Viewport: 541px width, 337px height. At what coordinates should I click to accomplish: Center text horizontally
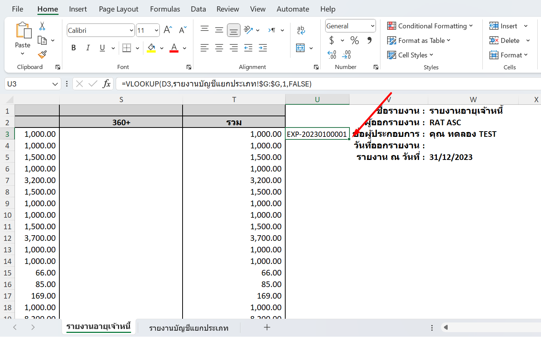[x=219, y=48]
